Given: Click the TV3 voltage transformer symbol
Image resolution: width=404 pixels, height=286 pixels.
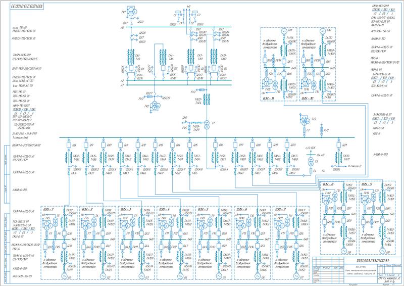Looking at the screenshot, I should coord(305,121).
